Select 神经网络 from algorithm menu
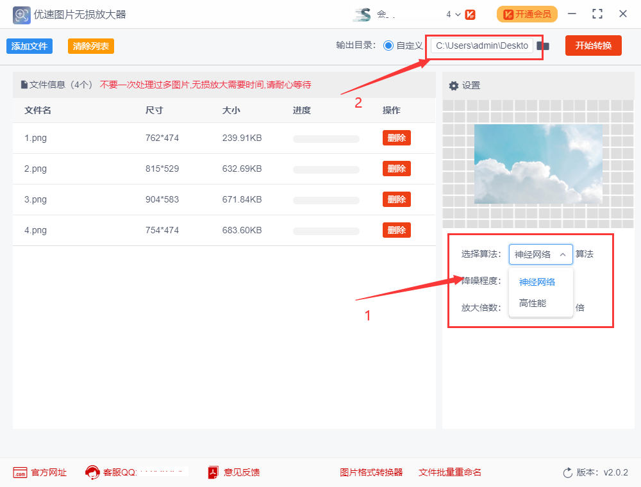The height and width of the screenshot is (487, 641). tap(537, 282)
